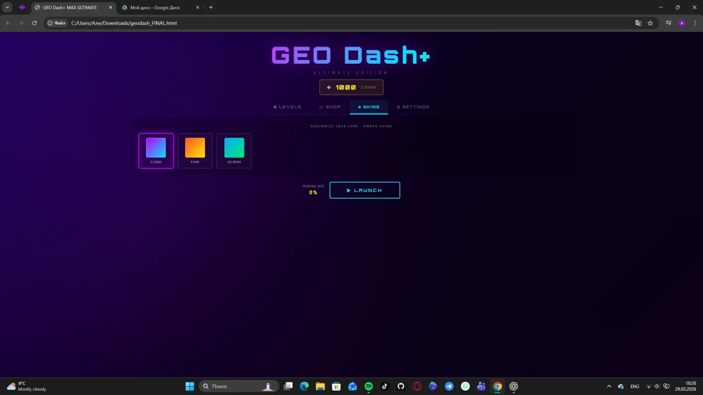Viewport: 703px width, 395px height.
Task: Open the Windows Start menu
Action: click(189, 386)
